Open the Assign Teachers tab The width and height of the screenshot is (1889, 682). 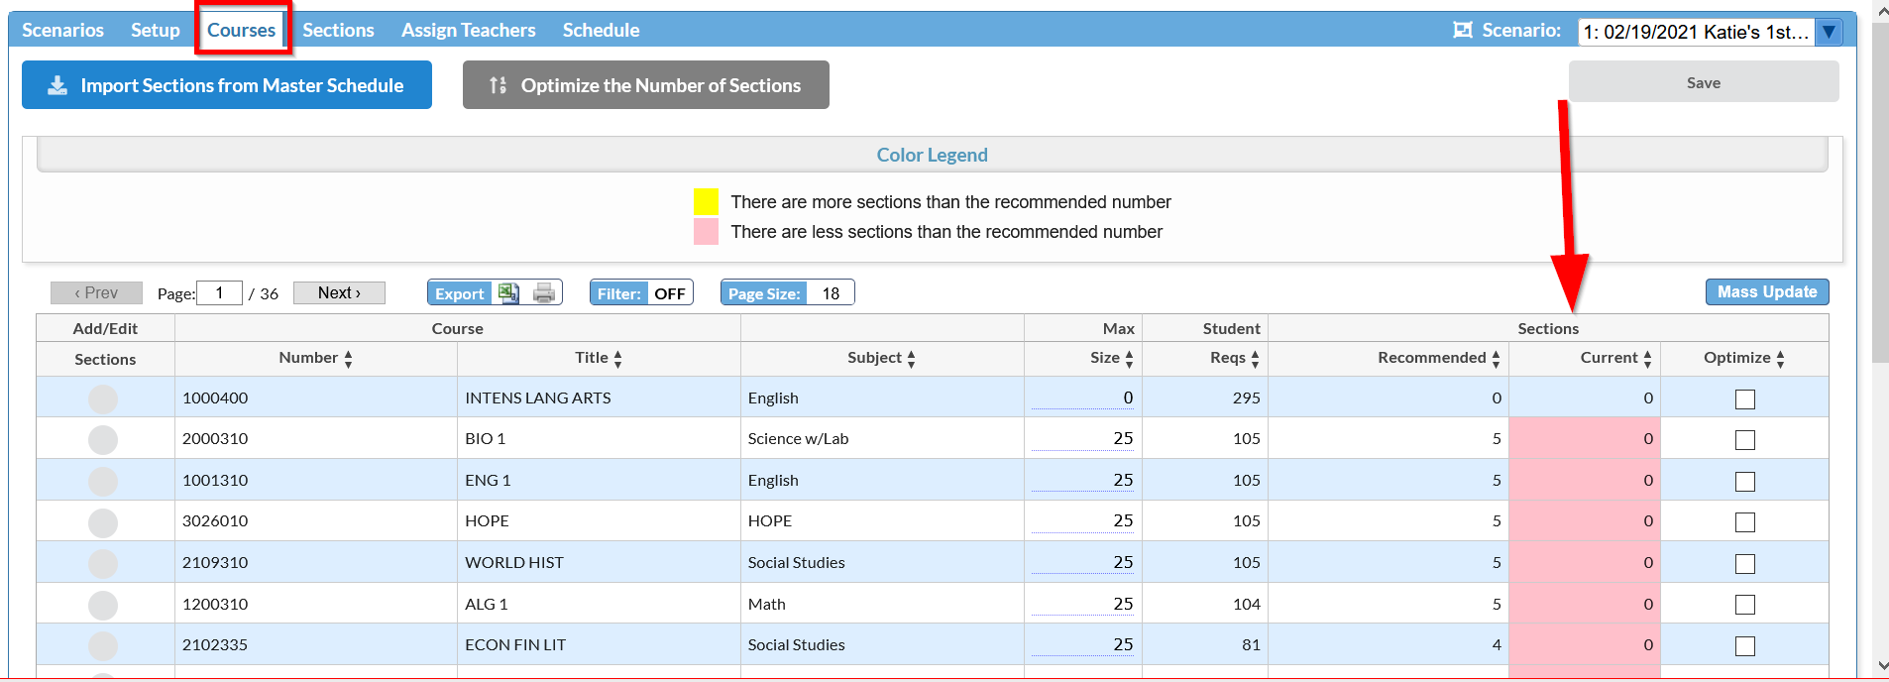pyautogui.click(x=468, y=30)
